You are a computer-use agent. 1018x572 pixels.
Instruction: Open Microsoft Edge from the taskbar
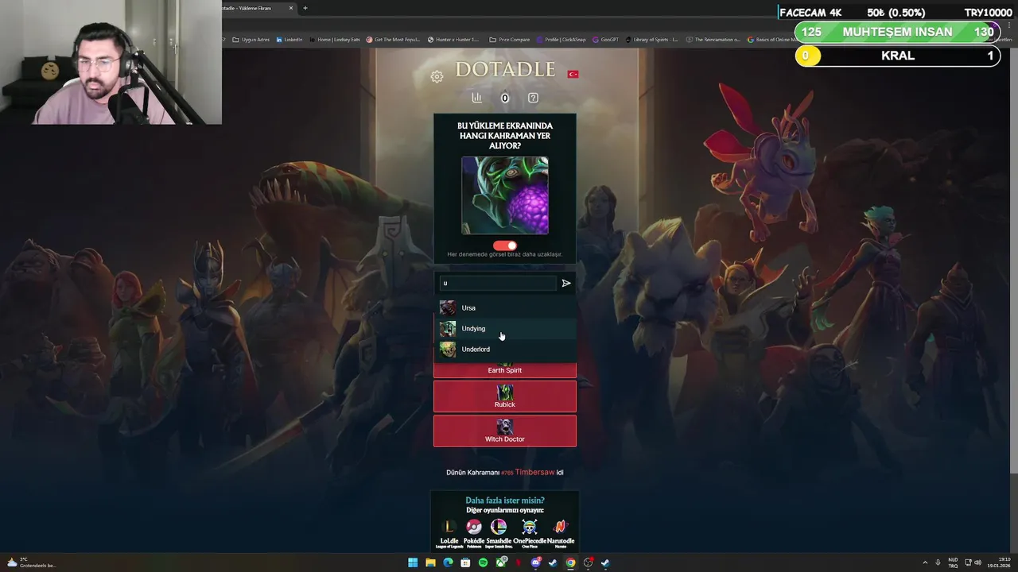point(448,562)
